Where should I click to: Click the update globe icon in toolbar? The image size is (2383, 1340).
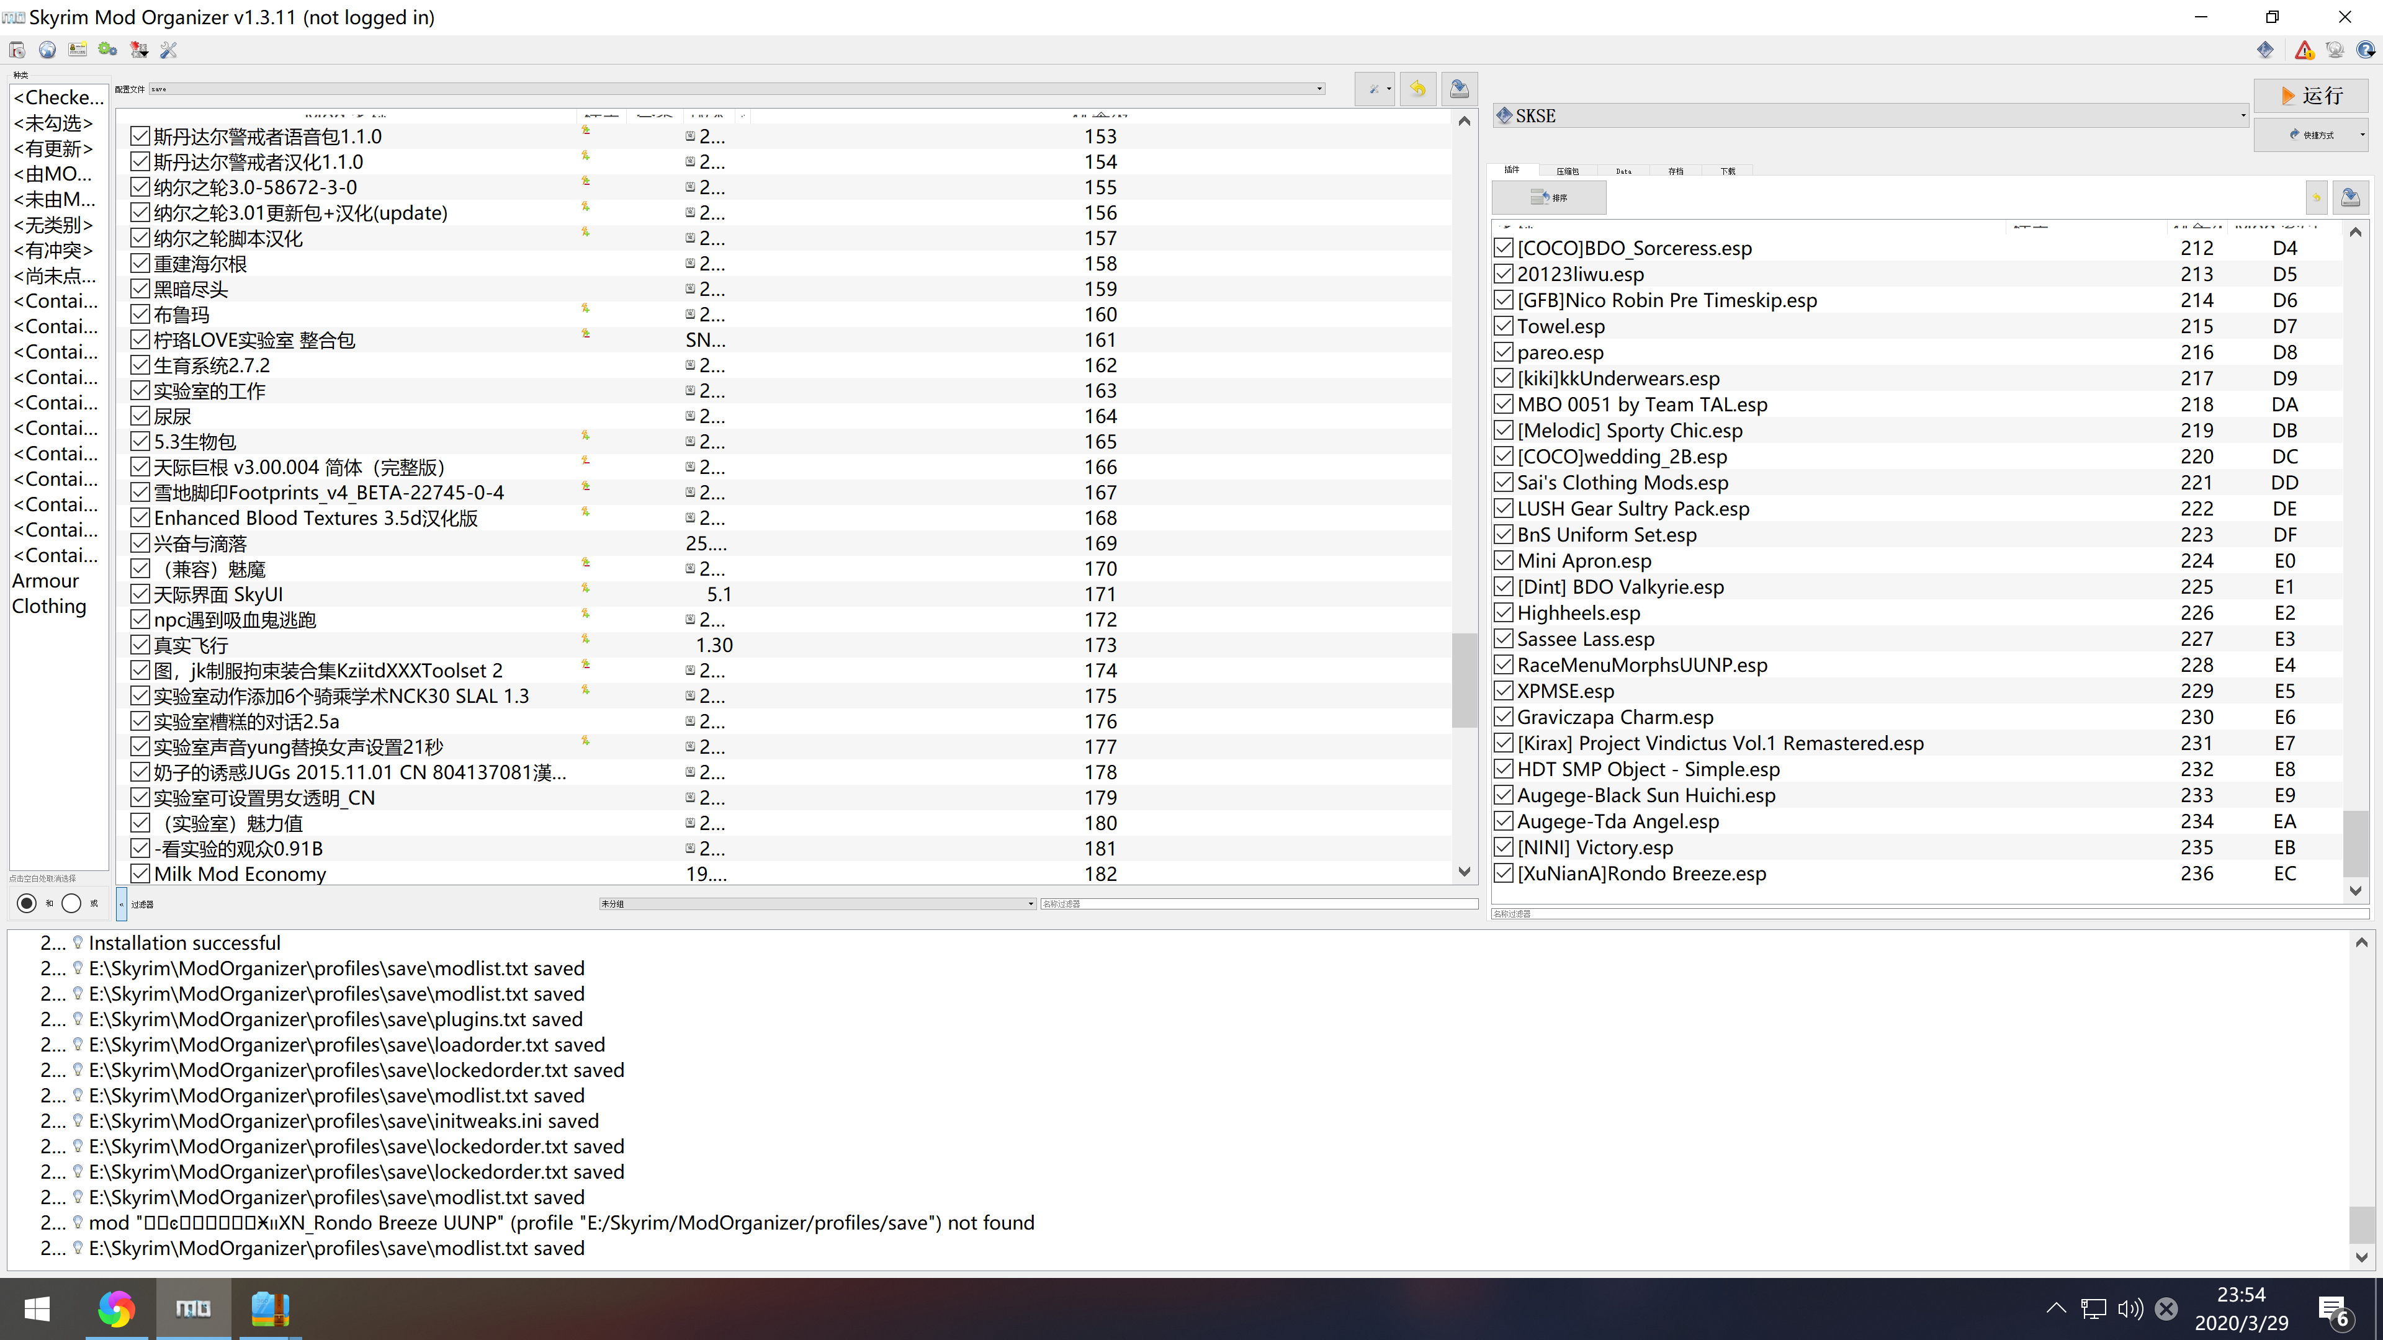(x=2335, y=50)
